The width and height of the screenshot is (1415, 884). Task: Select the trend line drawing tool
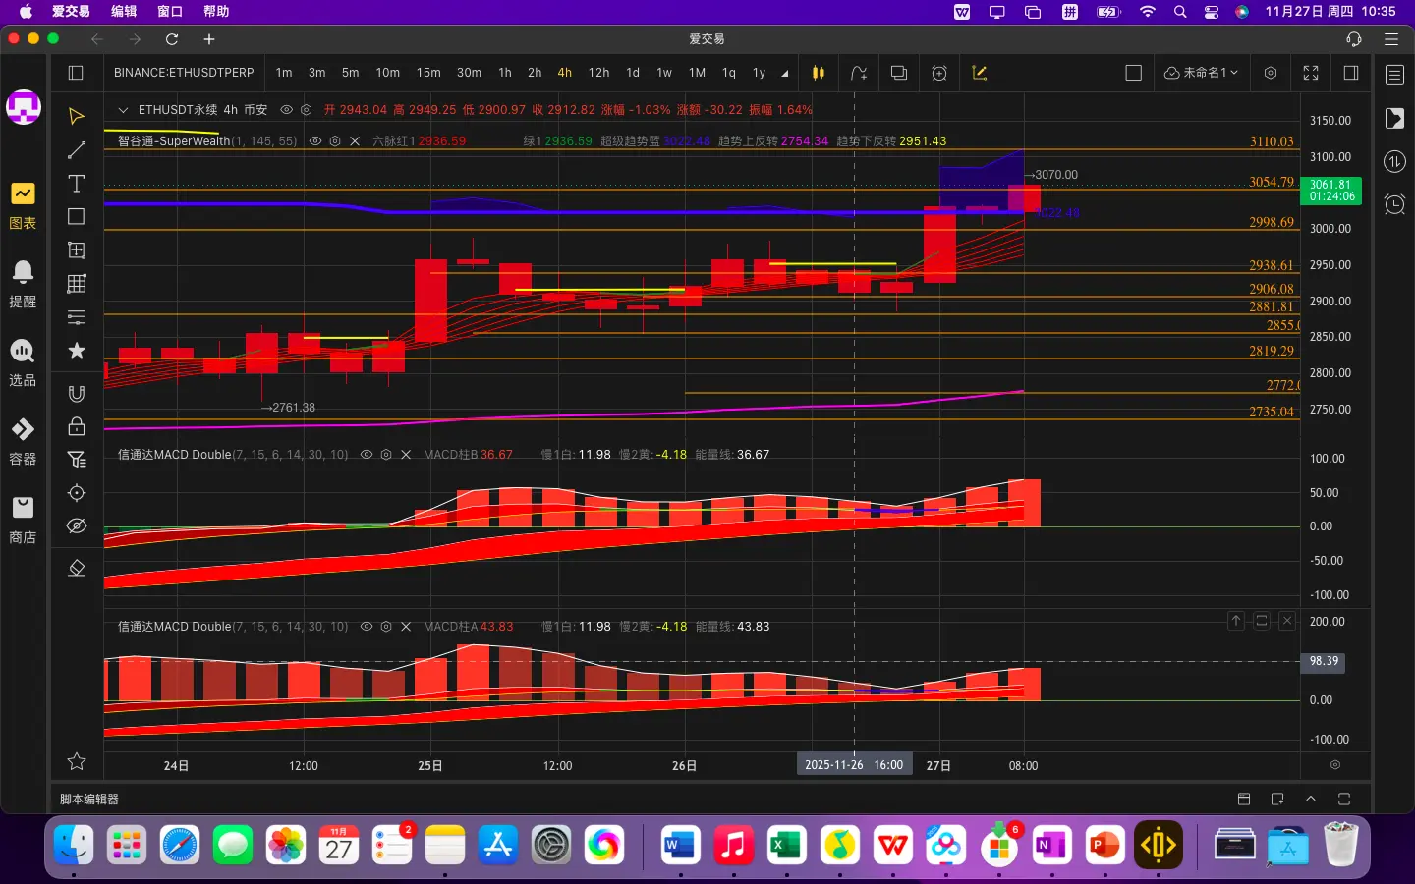76,150
